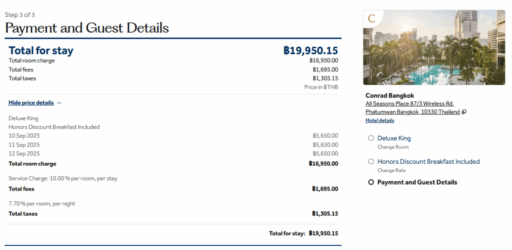This screenshot has height=250, width=512.
Task: Click the Conrad Bangkok hotel name
Action: click(x=390, y=96)
